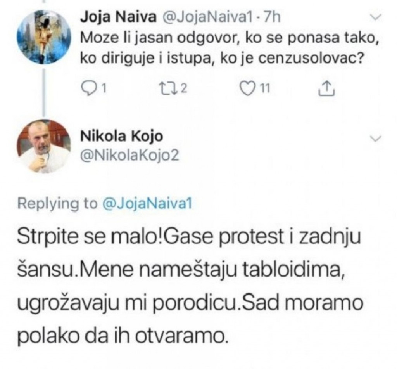Open the share icon on the tweet
This screenshot has width=397, height=369.
click(327, 88)
